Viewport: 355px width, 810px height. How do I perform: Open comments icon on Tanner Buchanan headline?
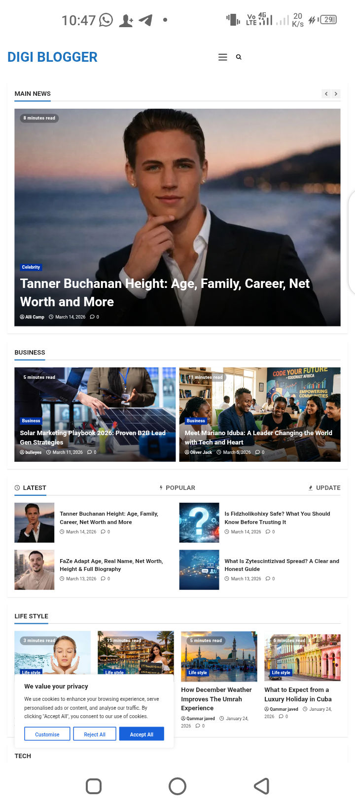(x=94, y=317)
